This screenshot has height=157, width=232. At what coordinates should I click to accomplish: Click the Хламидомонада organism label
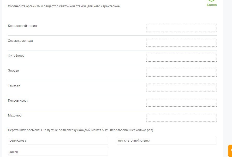[x=20, y=41]
